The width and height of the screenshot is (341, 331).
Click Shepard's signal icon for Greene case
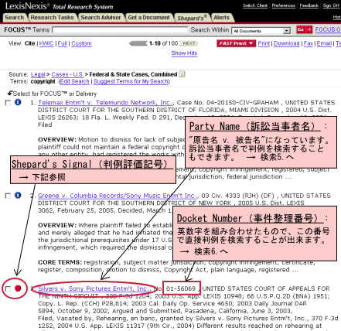click(x=18, y=195)
